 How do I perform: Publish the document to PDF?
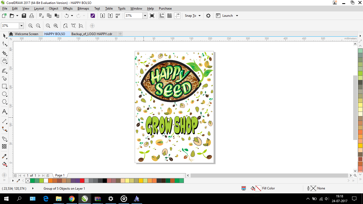pyautogui.click(x=118, y=16)
